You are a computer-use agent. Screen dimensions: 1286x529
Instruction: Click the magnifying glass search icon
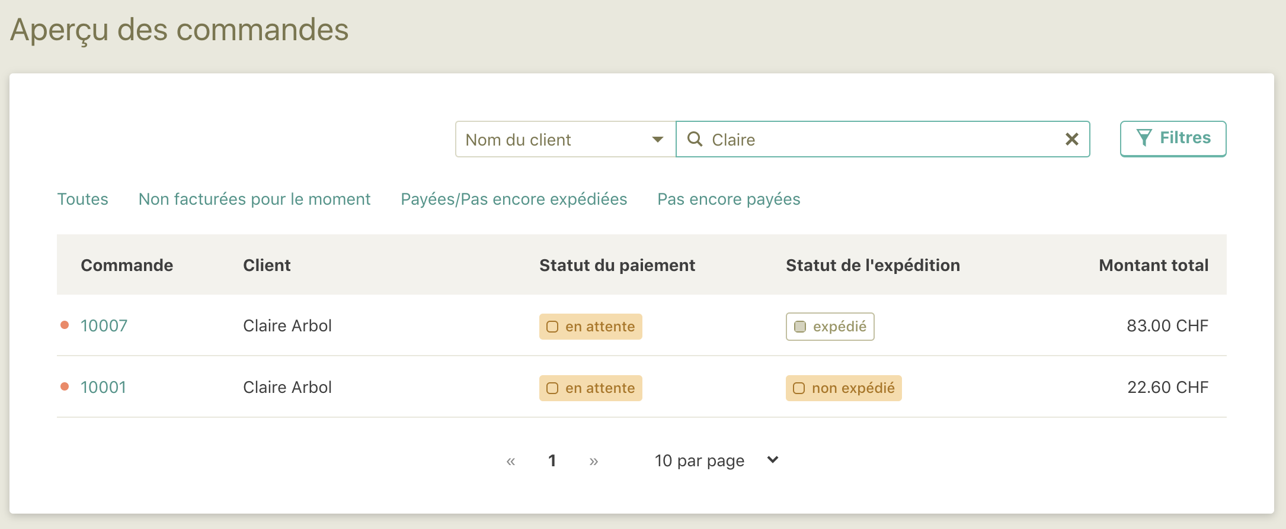(x=695, y=139)
